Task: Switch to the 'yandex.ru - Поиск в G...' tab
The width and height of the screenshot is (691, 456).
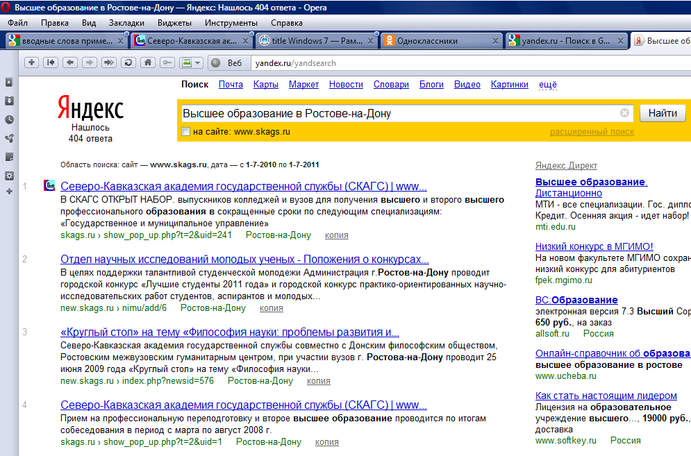Action: point(566,41)
